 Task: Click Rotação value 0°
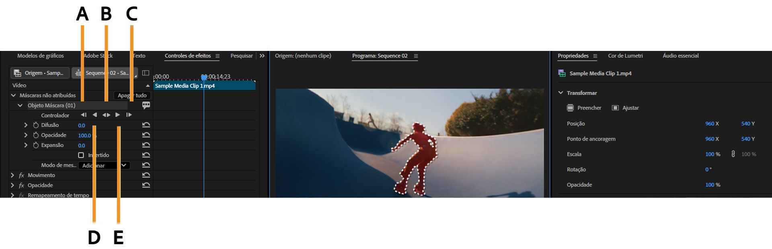tap(708, 170)
